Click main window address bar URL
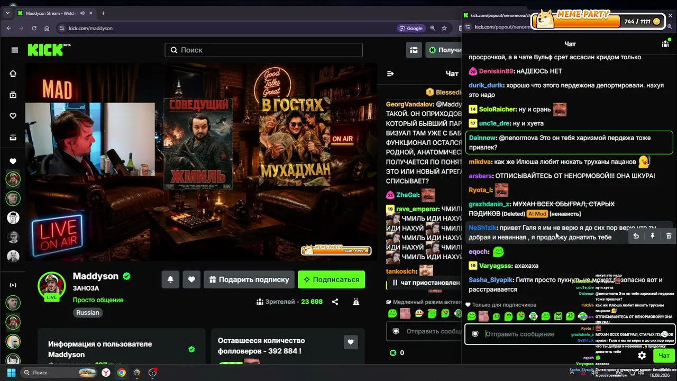Screen dimensions: 677x381 tap(90, 28)
